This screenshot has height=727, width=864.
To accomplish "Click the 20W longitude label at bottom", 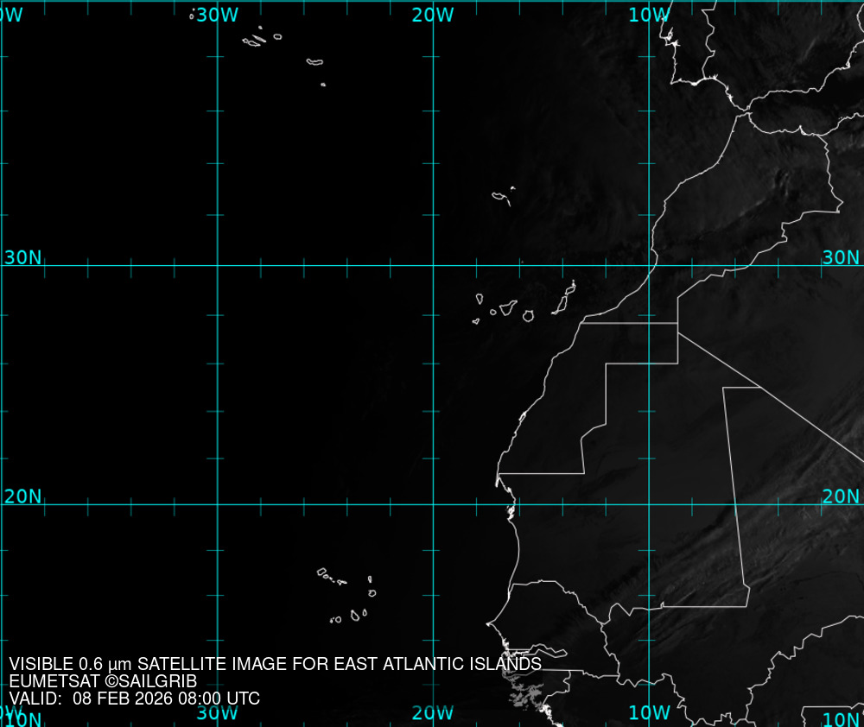I will pyautogui.click(x=433, y=713).
